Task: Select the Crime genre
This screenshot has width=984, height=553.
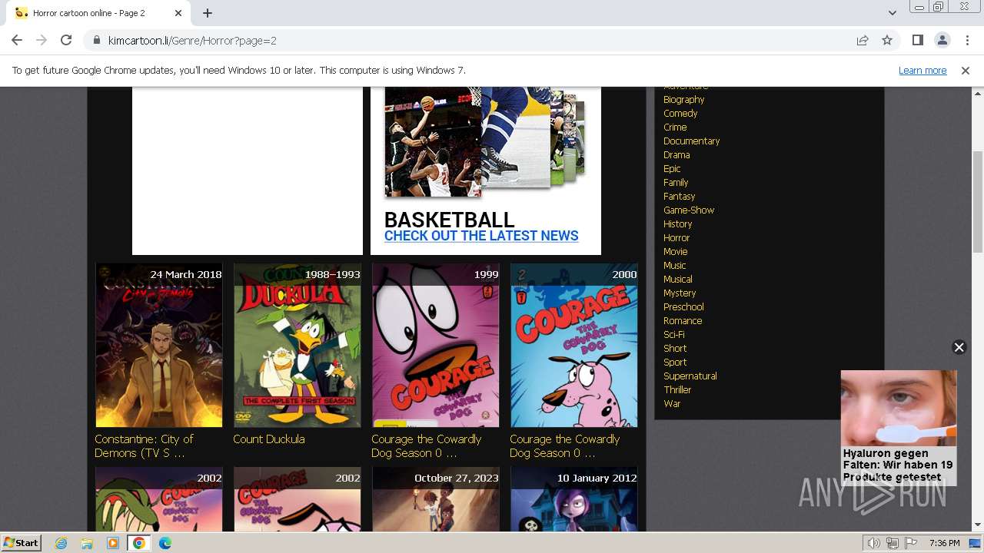Action: (675, 127)
